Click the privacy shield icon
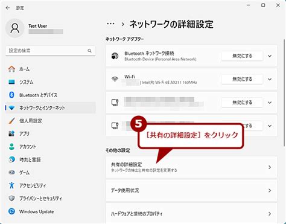The width and height of the screenshot is (286, 224). tap(11, 199)
